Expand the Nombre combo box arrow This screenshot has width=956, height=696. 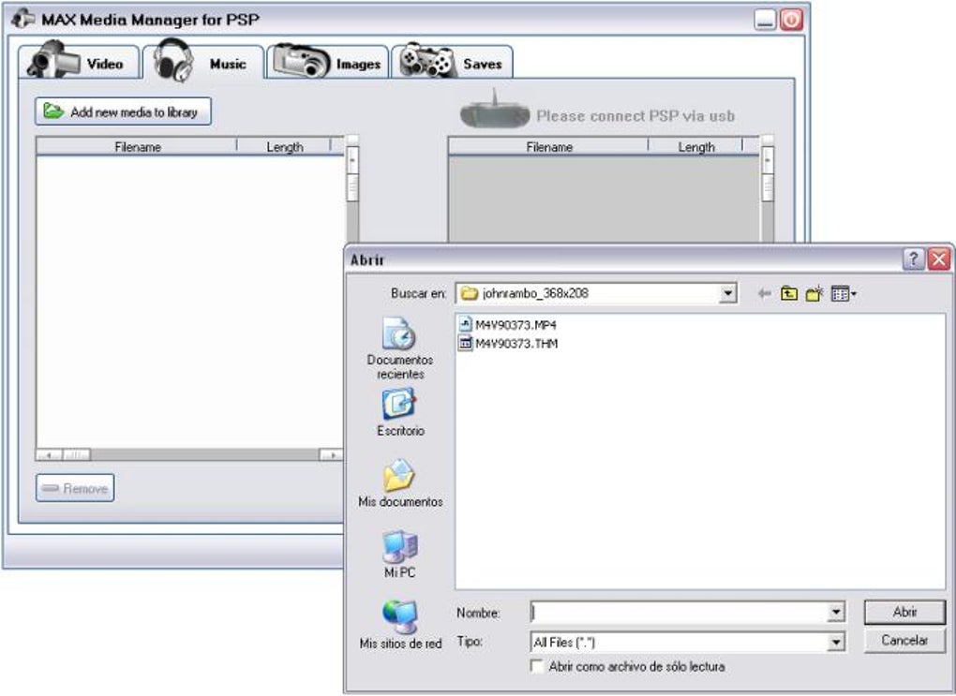(x=836, y=612)
